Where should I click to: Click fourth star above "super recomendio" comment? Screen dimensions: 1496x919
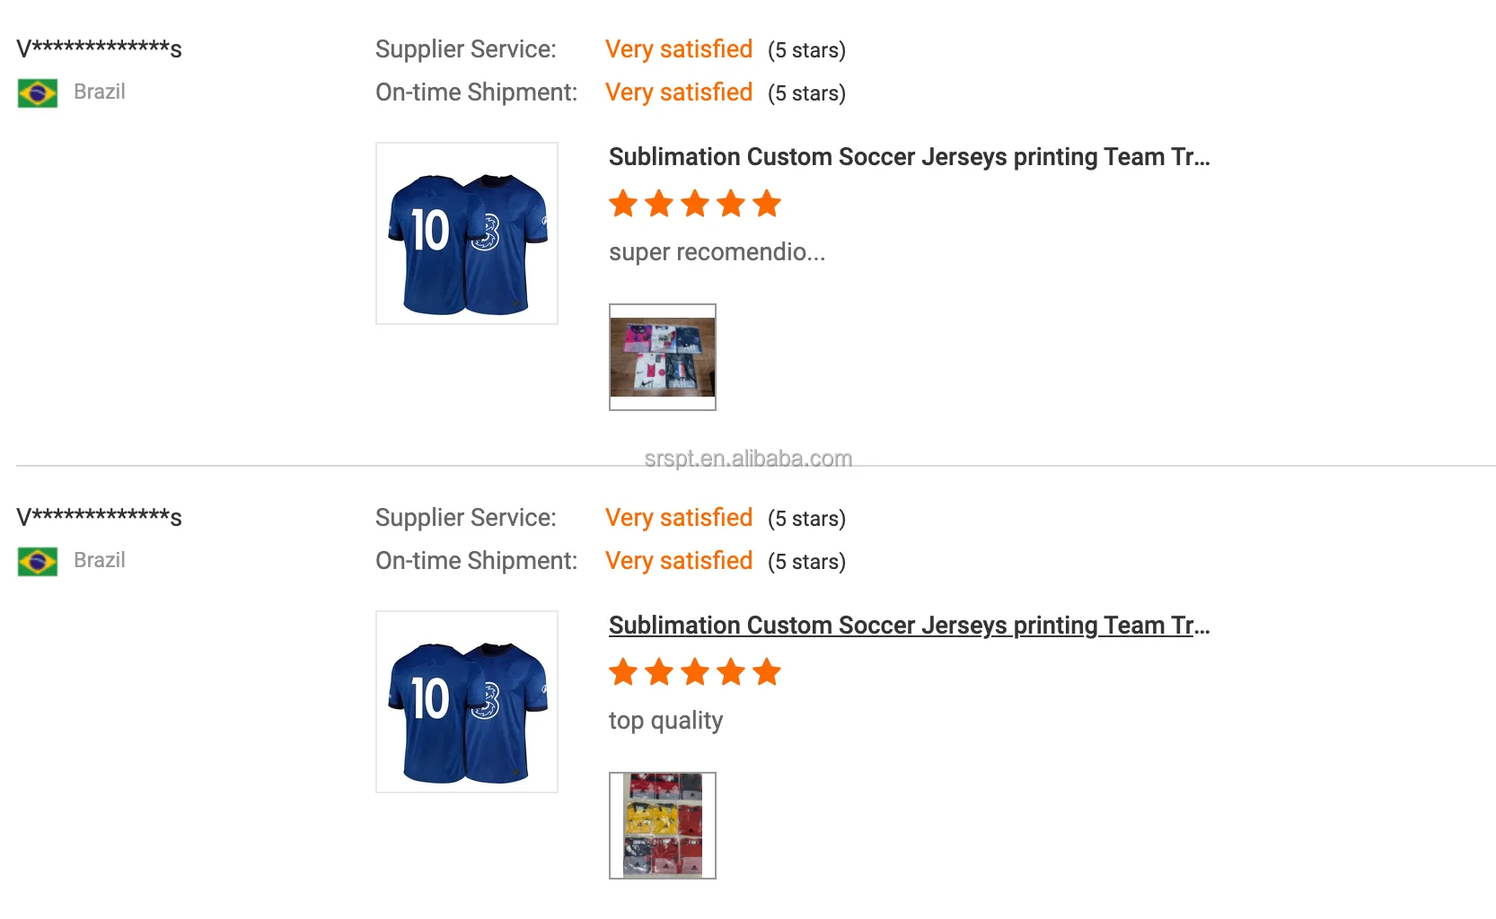[x=731, y=204]
